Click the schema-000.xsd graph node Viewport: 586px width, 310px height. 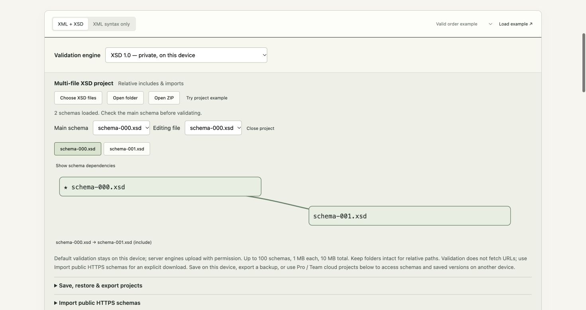click(160, 186)
